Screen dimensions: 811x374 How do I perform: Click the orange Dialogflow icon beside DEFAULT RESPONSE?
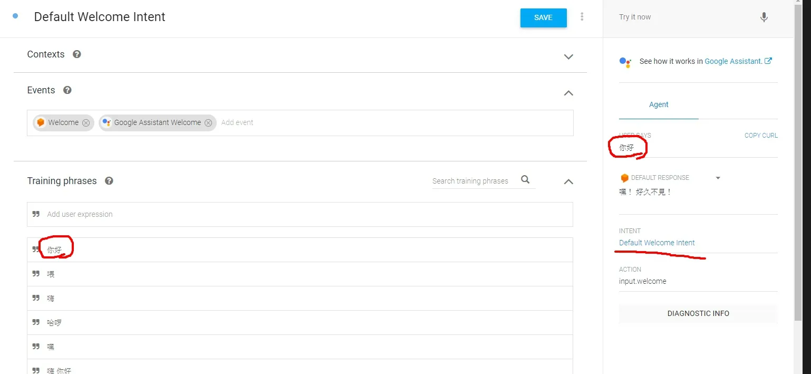[624, 178]
